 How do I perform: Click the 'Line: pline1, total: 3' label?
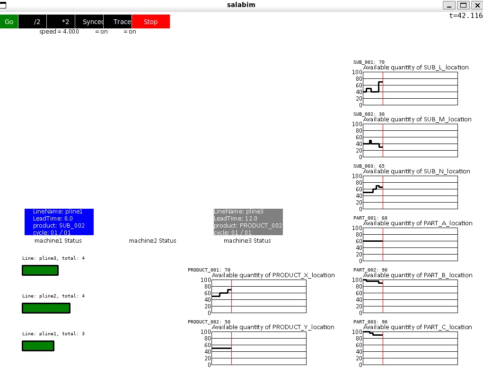click(53, 334)
